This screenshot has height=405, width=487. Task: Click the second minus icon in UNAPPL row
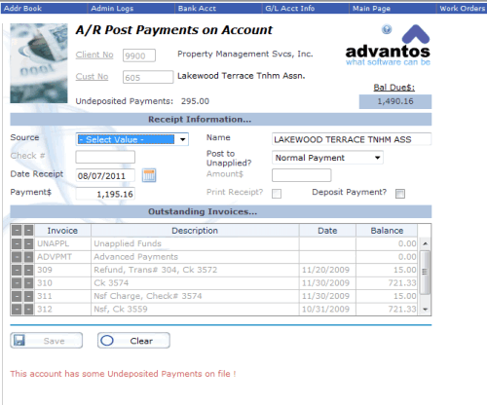pyautogui.click(x=28, y=243)
